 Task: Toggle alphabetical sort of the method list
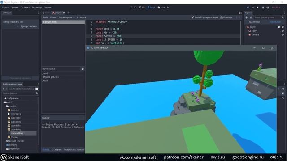pyautogui.click(x=83, y=69)
